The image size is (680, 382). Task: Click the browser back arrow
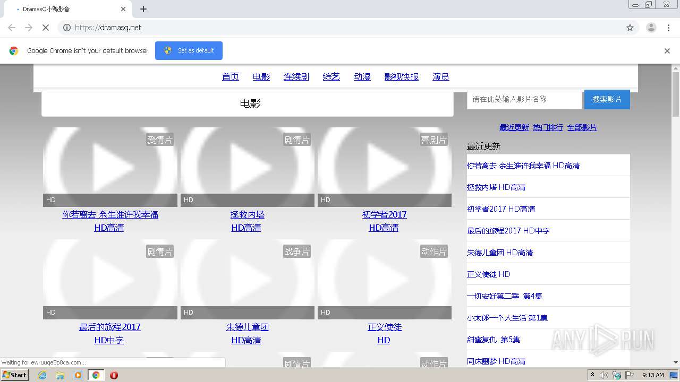(12, 28)
